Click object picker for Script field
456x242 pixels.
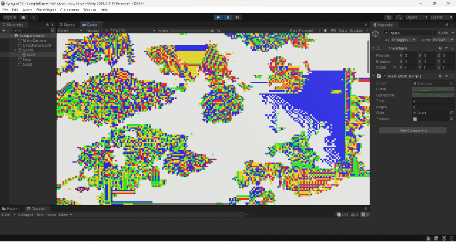pos(452,83)
